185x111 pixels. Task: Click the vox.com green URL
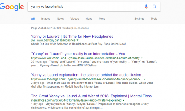click(x=85, y=58)
